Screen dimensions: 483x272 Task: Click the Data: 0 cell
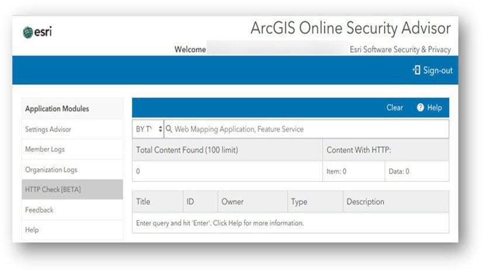click(x=417, y=171)
